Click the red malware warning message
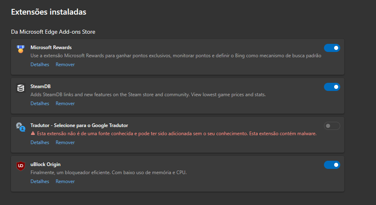 click(177, 134)
